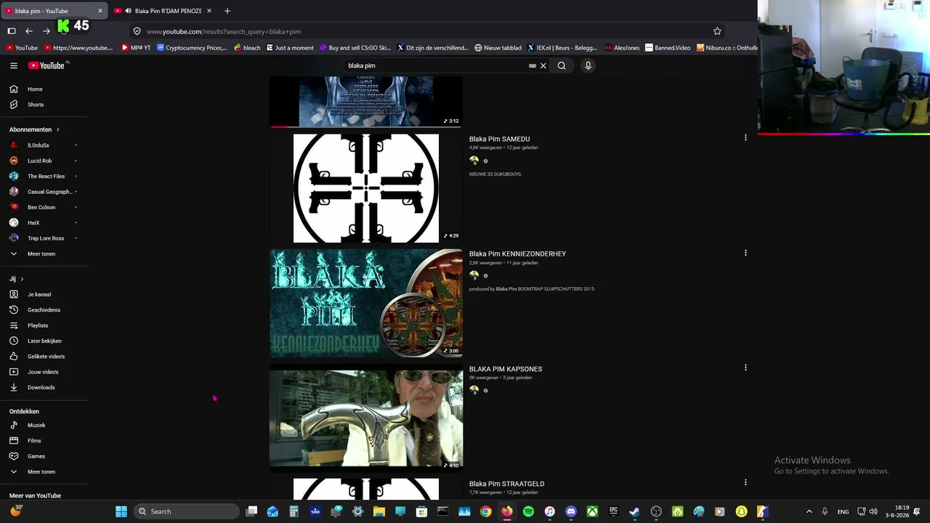Open Geschiedenis watch history
This screenshot has height=523, width=930.
[44, 310]
